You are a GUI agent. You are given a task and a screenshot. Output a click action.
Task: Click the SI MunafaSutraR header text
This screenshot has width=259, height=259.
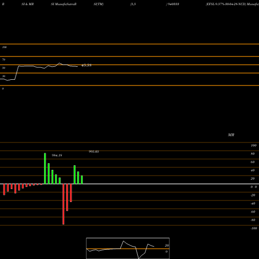pos(64,4)
